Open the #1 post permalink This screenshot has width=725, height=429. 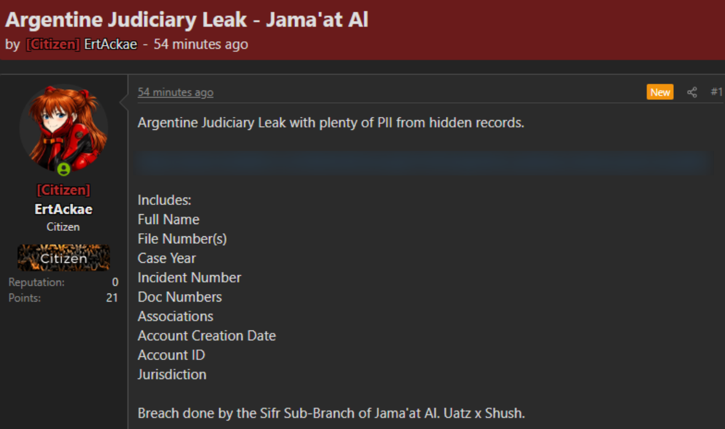716,92
